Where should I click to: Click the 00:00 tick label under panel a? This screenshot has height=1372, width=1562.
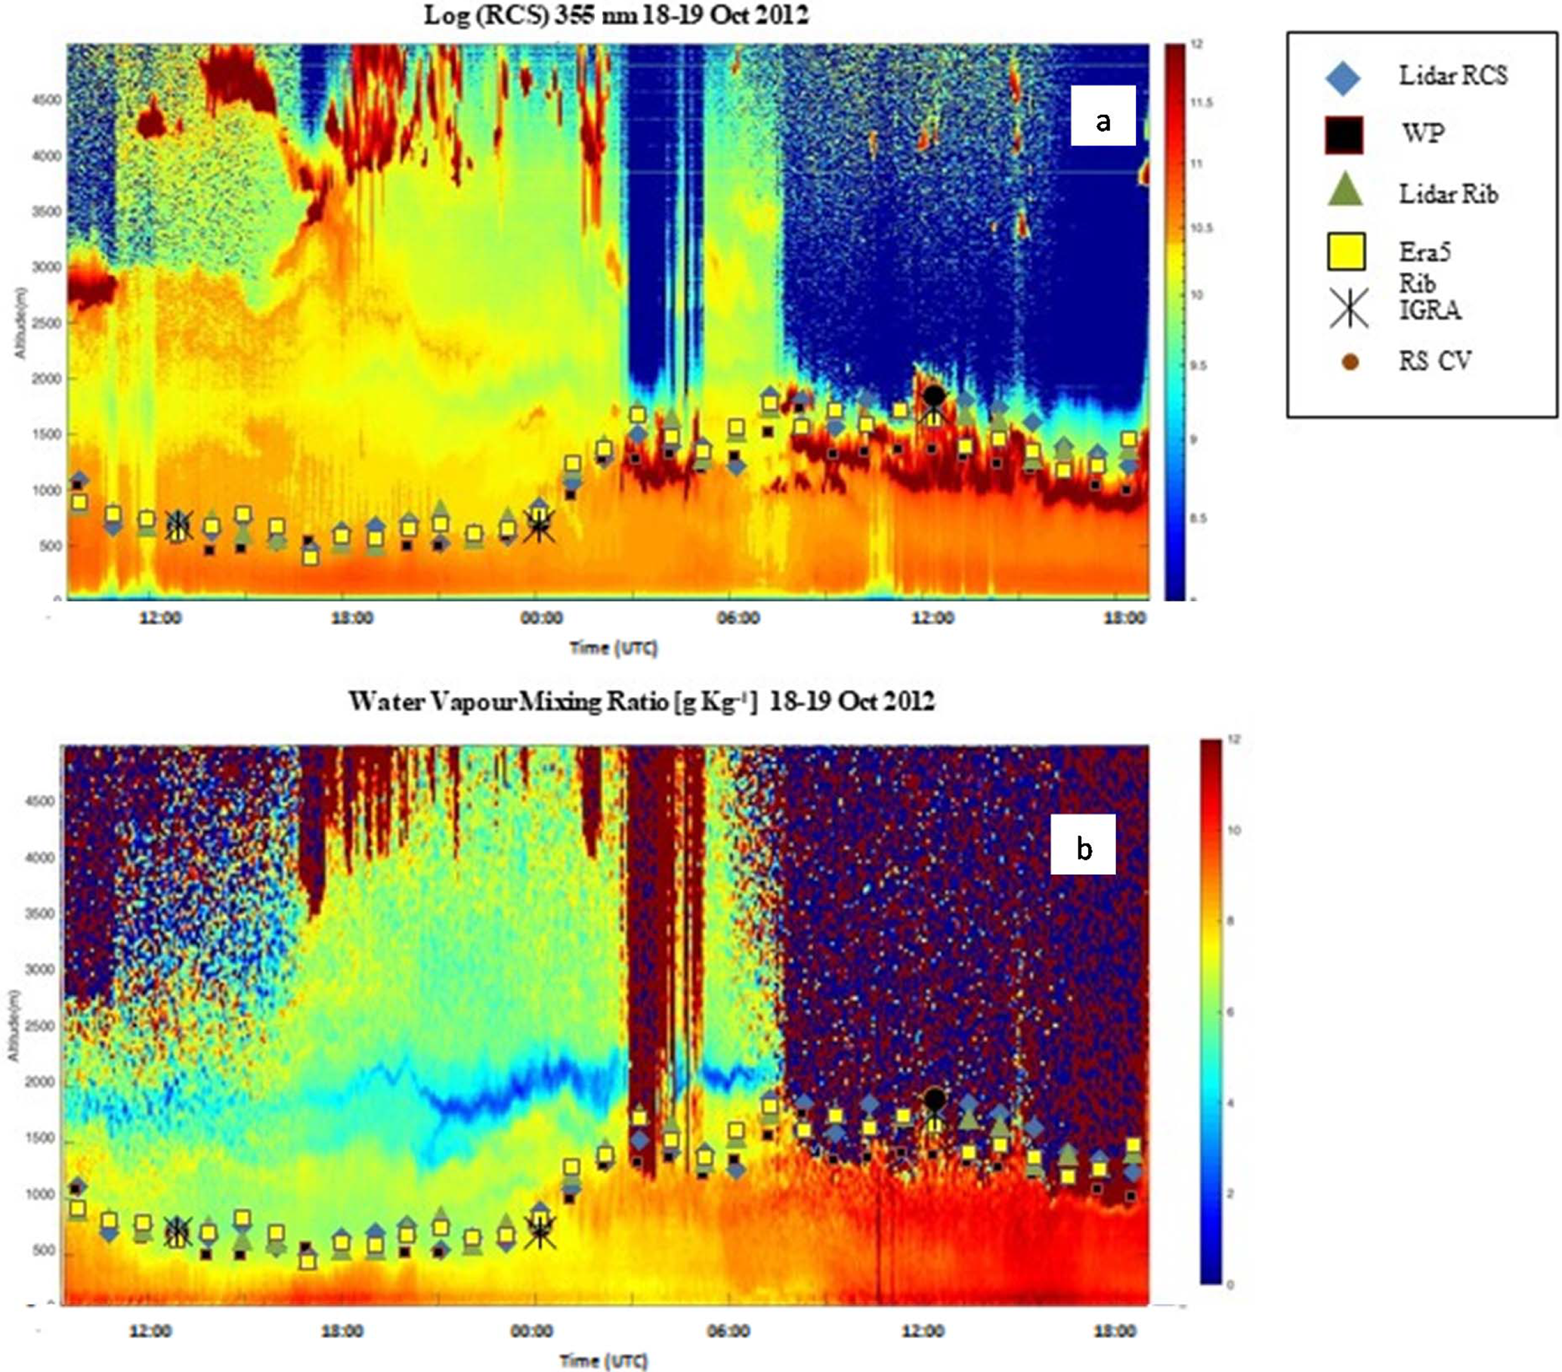click(x=541, y=618)
